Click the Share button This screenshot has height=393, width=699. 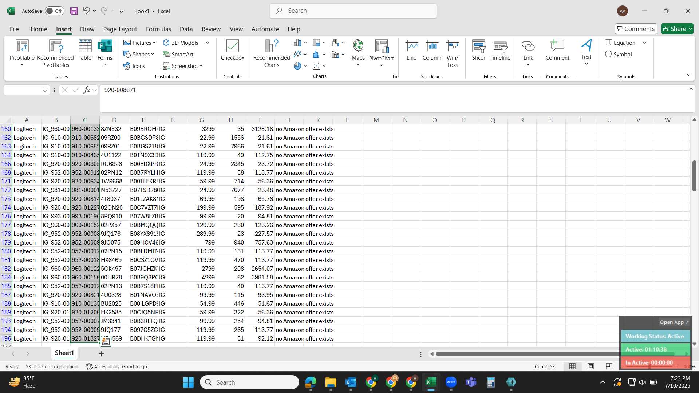point(677,29)
